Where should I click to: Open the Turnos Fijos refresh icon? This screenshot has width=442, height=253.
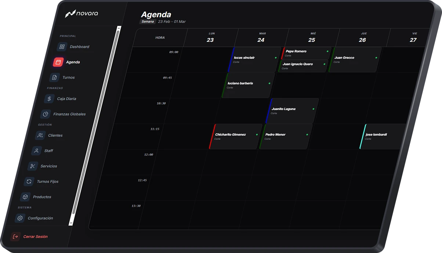click(29, 182)
